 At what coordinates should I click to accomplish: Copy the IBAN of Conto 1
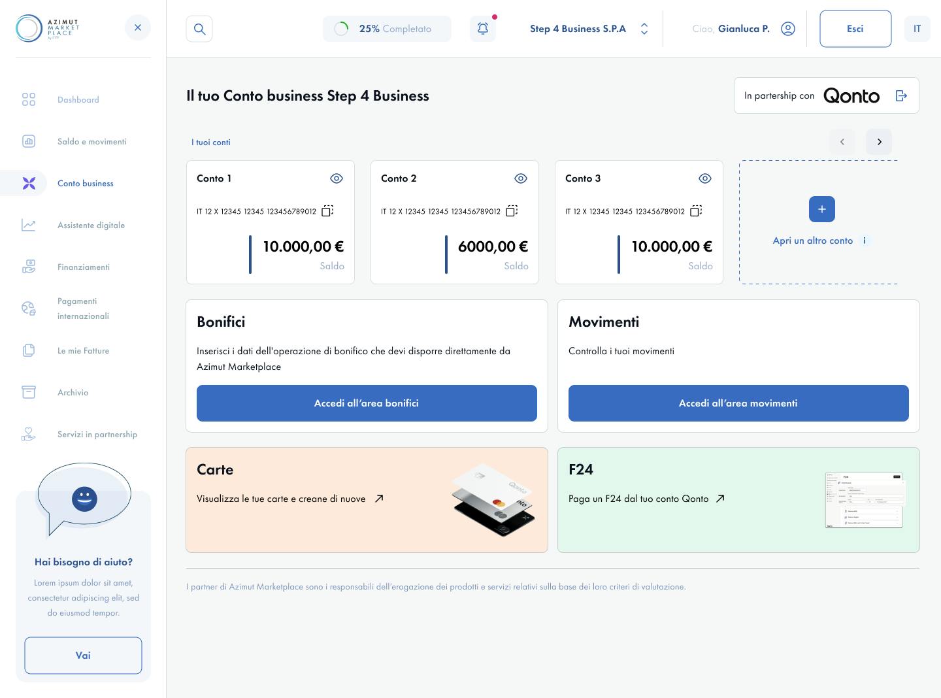(327, 210)
